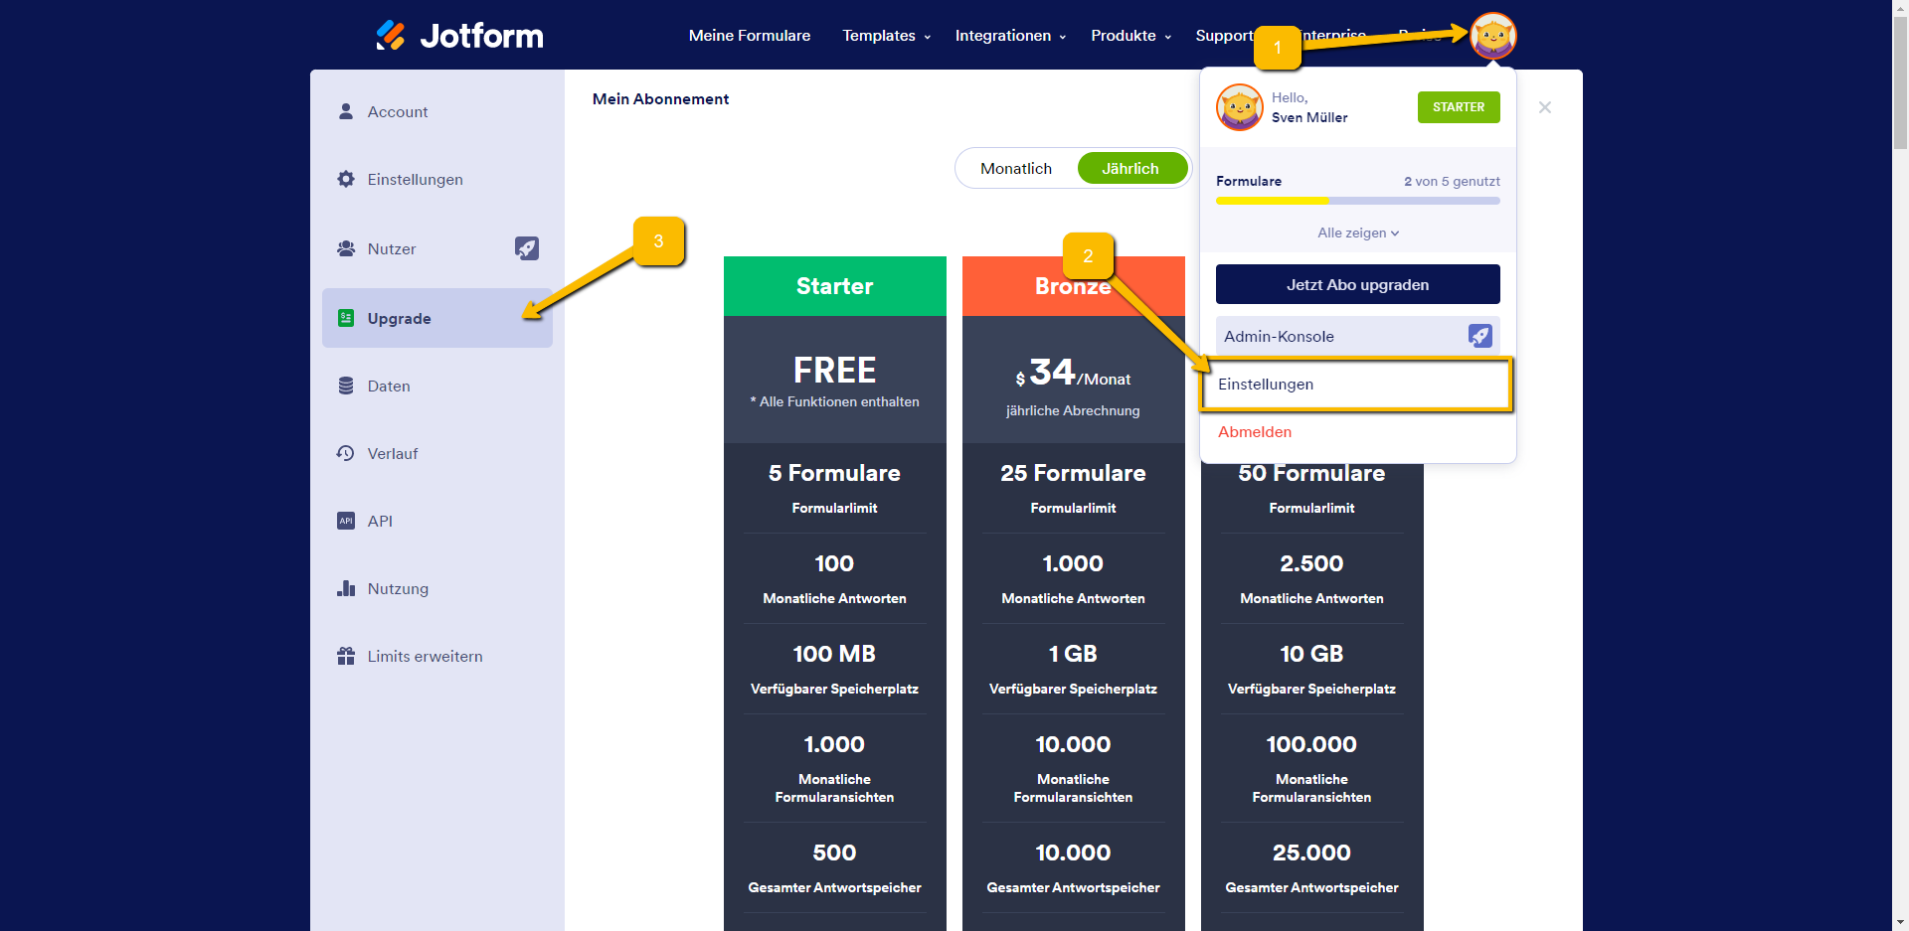Select Einstellungen in the user dropdown

click(1357, 385)
